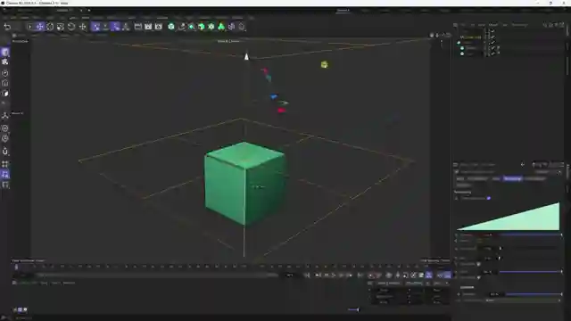Image resolution: width=571 pixels, height=321 pixels.
Task: Select the yellow light object in the viewport
Action: 324,65
